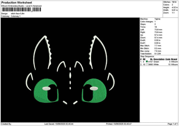The height and width of the screenshot is (126, 179).
Task: Select the 'Production Worksheet' heading
Action: point(17,2)
